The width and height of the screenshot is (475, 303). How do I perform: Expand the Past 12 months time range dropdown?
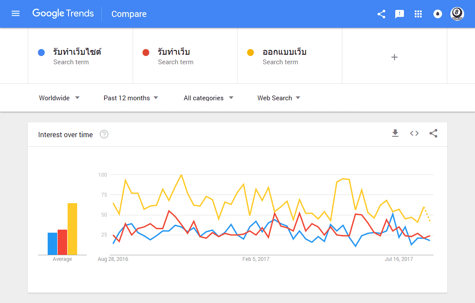point(131,98)
